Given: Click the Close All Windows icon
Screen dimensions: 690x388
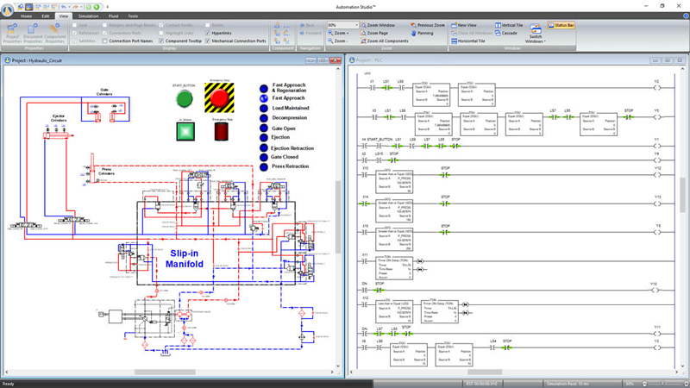Looking at the screenshot, I should 455,33.
